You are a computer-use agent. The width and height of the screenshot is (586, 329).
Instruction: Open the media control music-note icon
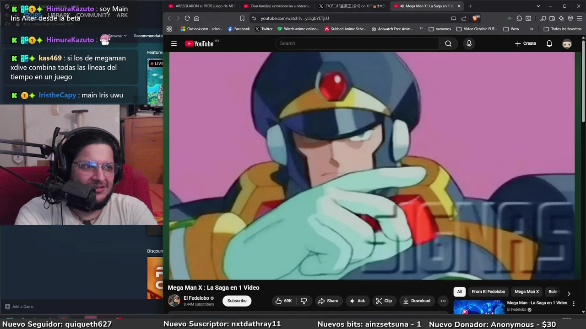[x=543, y=18]
